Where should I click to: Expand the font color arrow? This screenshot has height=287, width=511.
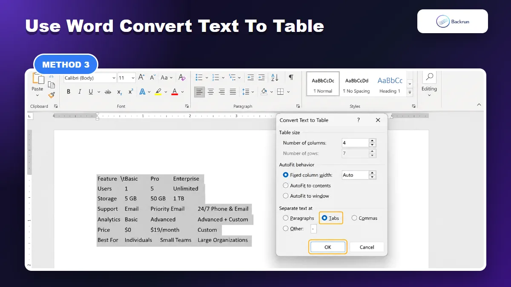tap(182, 91)
